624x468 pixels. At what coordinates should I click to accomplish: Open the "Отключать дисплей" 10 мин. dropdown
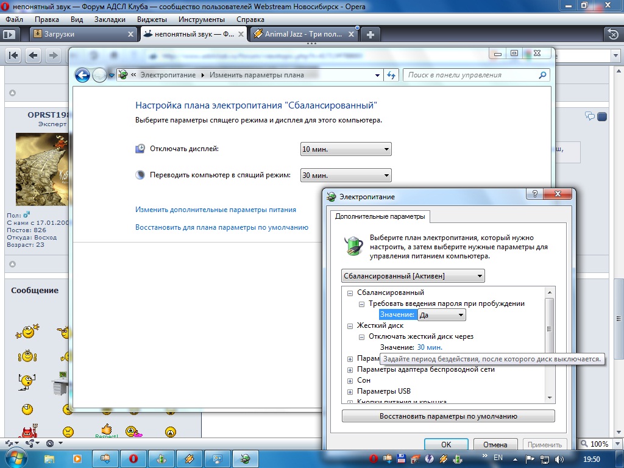tap(346, 149)
